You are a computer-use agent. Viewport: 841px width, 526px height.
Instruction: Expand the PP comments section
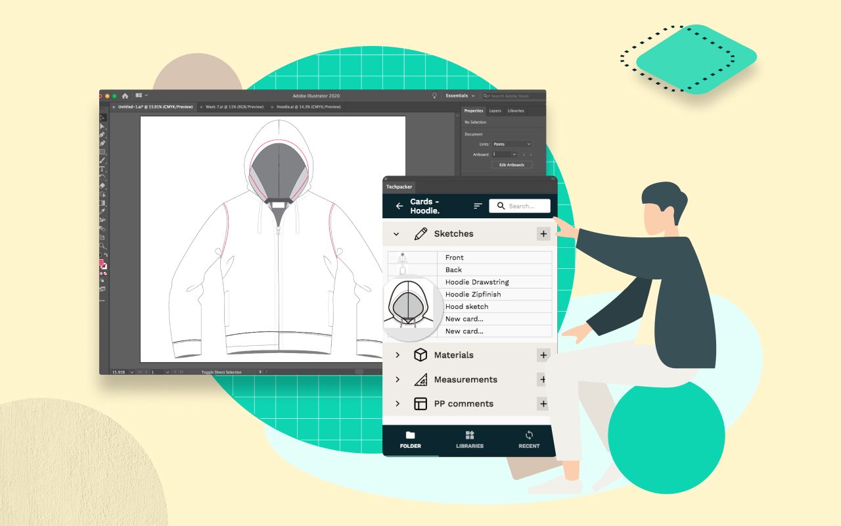pyautogui.click(x=397, y=404)
